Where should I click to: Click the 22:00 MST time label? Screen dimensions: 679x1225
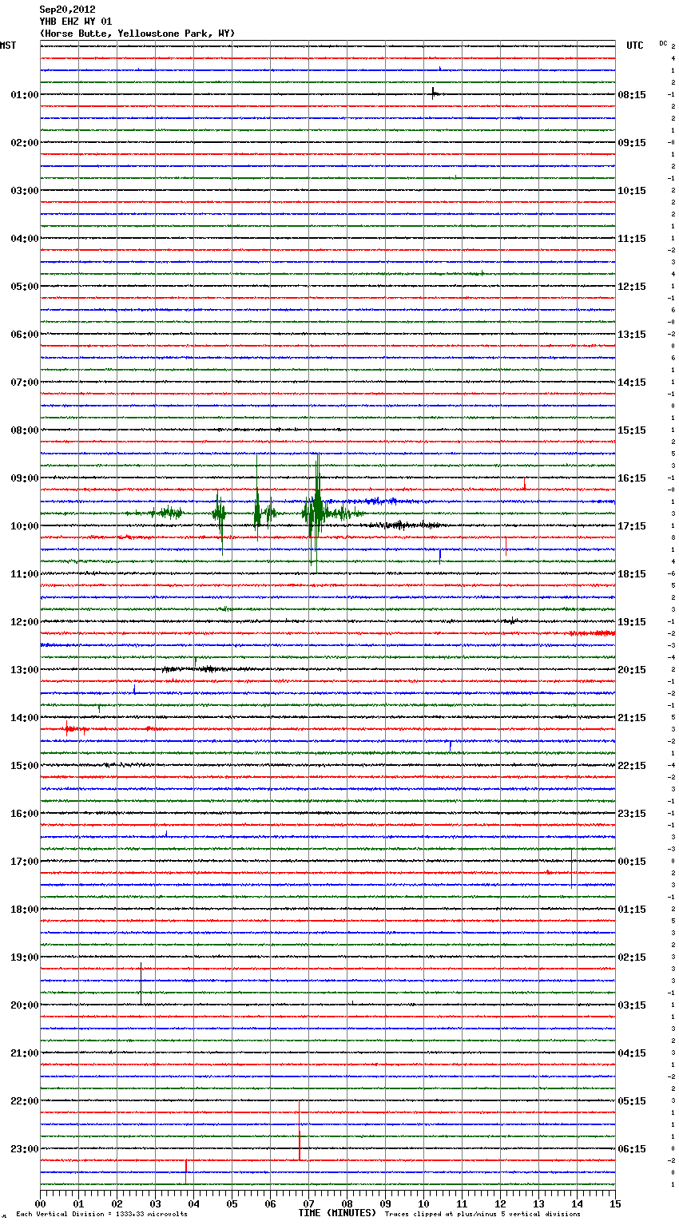click(x=25, y=1101)
